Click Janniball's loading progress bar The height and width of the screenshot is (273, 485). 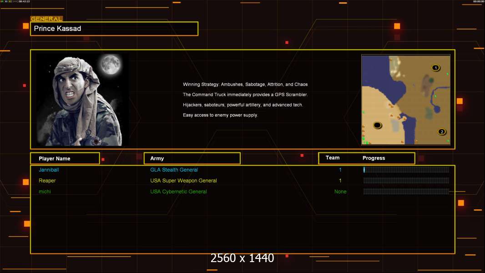pos(406,169)
